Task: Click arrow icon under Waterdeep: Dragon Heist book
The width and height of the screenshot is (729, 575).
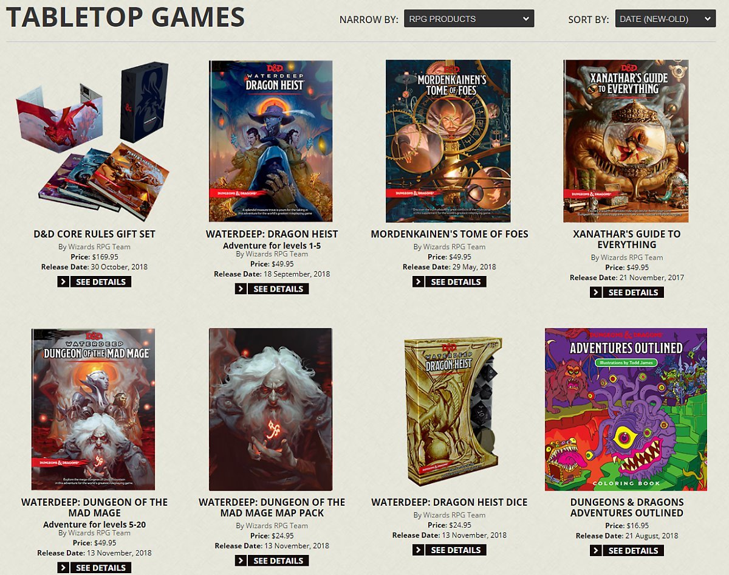Action: tap(241, 289)
